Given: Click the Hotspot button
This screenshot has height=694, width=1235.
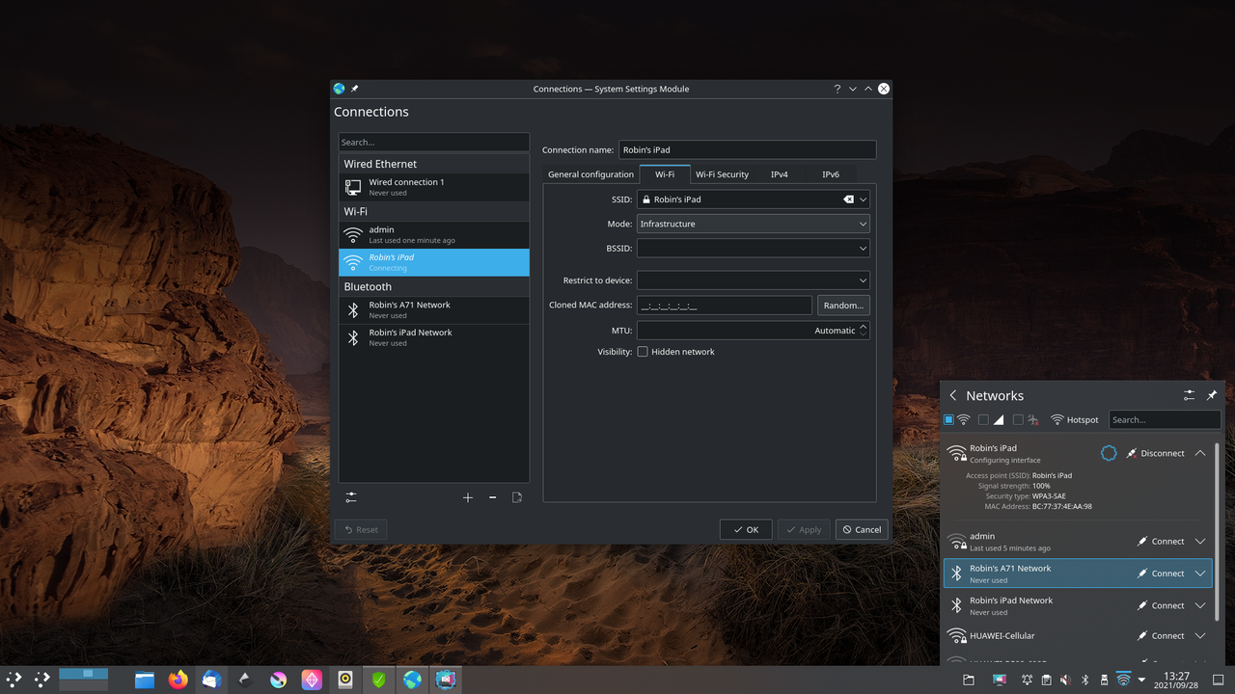Looking at the screenshot, I should click(1075, 420).
